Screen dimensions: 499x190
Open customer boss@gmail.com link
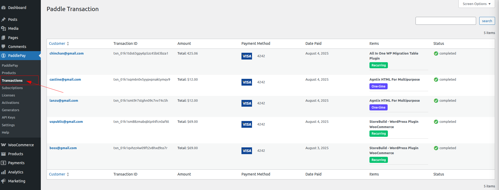[x=63, y=148]
